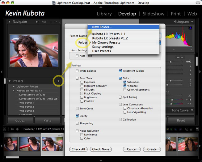
Task: Apply !Kevin camera defaults preset
Action: tap(32, 95)
